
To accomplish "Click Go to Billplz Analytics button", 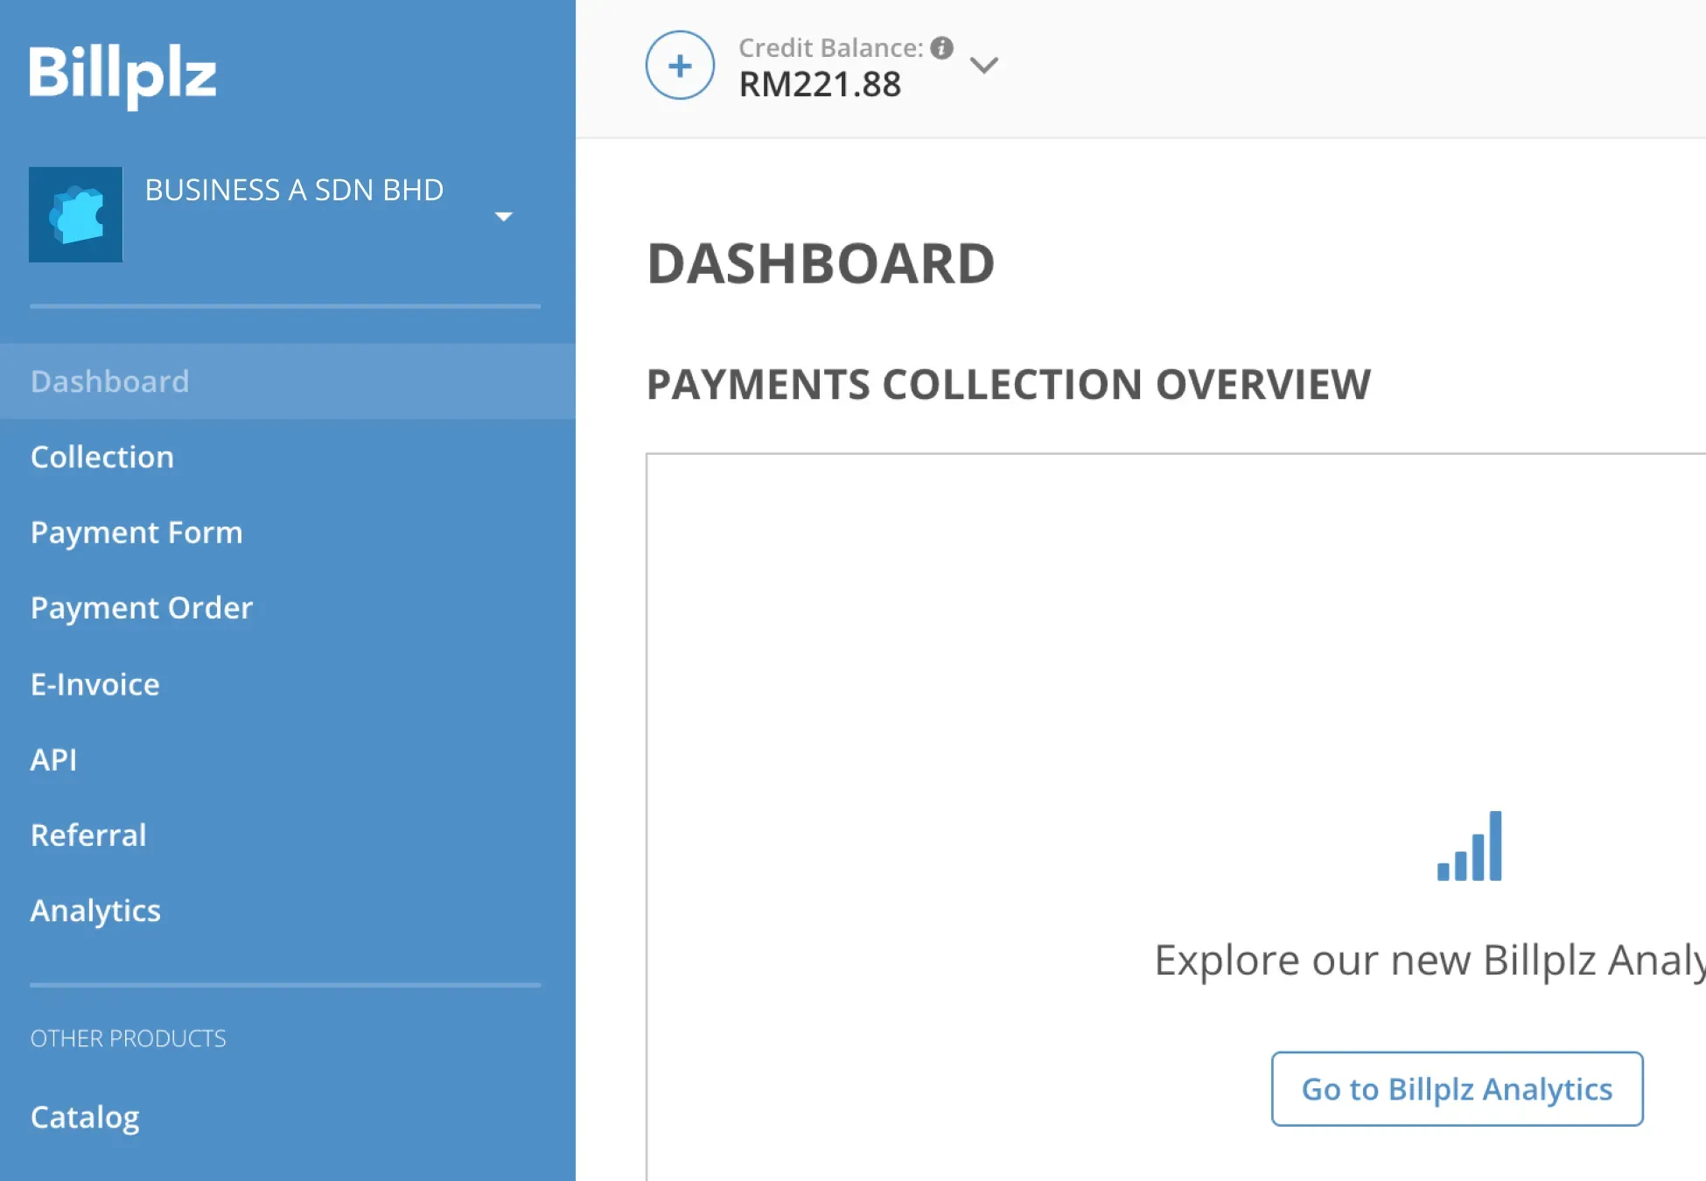I will [1457, 1089].
